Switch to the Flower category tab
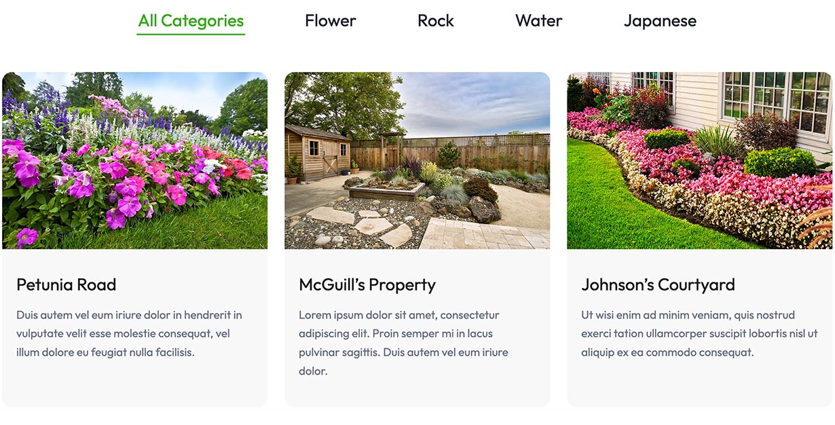Screen dimensions: 835x425 click(x=331, y=21)
